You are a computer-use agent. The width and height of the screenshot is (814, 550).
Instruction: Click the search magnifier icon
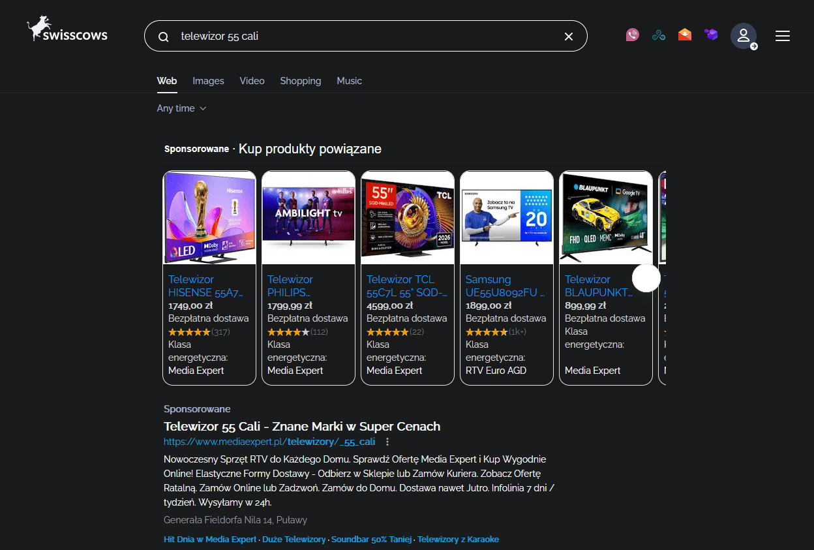tap(164, 37)
